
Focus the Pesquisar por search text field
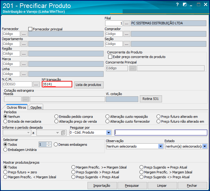click(161, 133)
